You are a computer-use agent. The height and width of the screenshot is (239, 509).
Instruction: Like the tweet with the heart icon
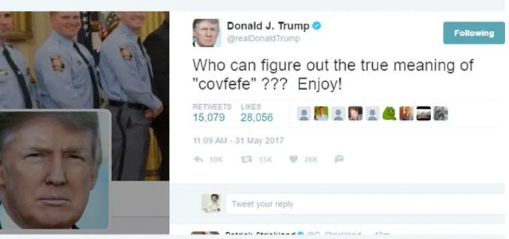pyautogui.click(x=293, y=159)
